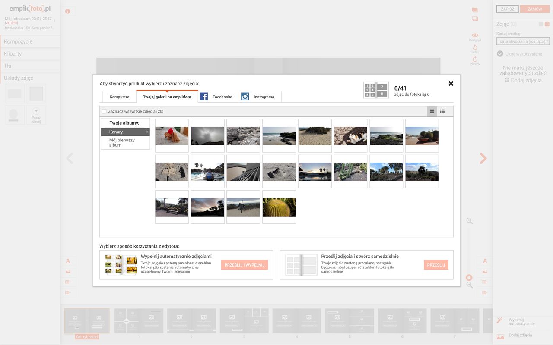Open the info icon at top left
Viewport: 553px width, 345px height.
pos(67,11)
